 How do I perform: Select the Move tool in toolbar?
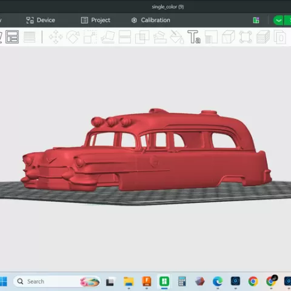pyautogui.click(x=56, y=37)
